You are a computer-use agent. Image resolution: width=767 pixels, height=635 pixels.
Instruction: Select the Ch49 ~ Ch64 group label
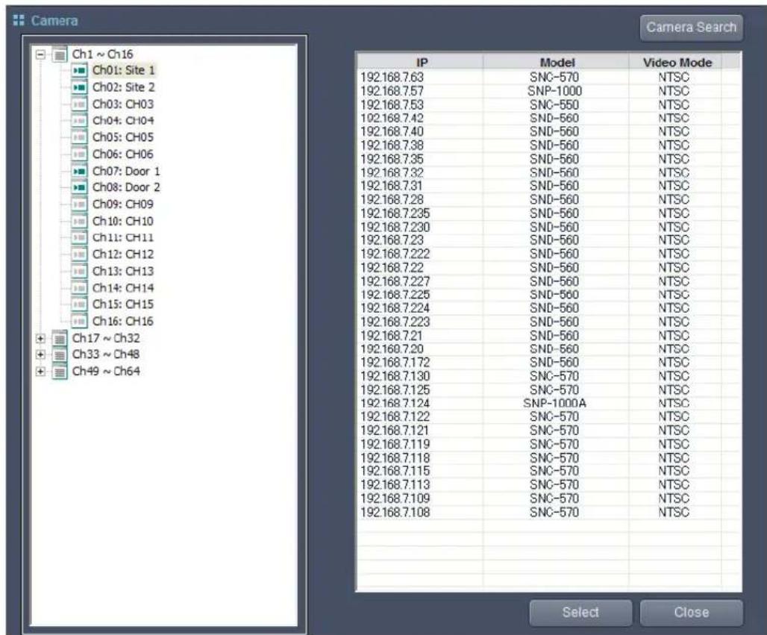click(x=106, y=372)
